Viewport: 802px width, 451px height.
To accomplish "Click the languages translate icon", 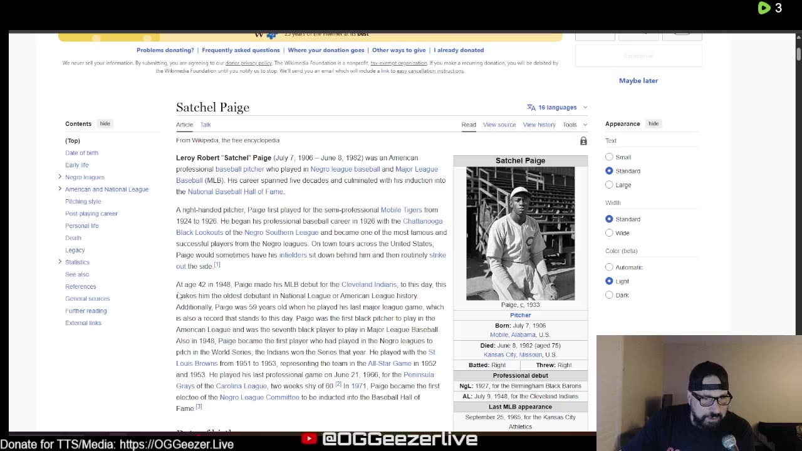I will coord(531,108).
